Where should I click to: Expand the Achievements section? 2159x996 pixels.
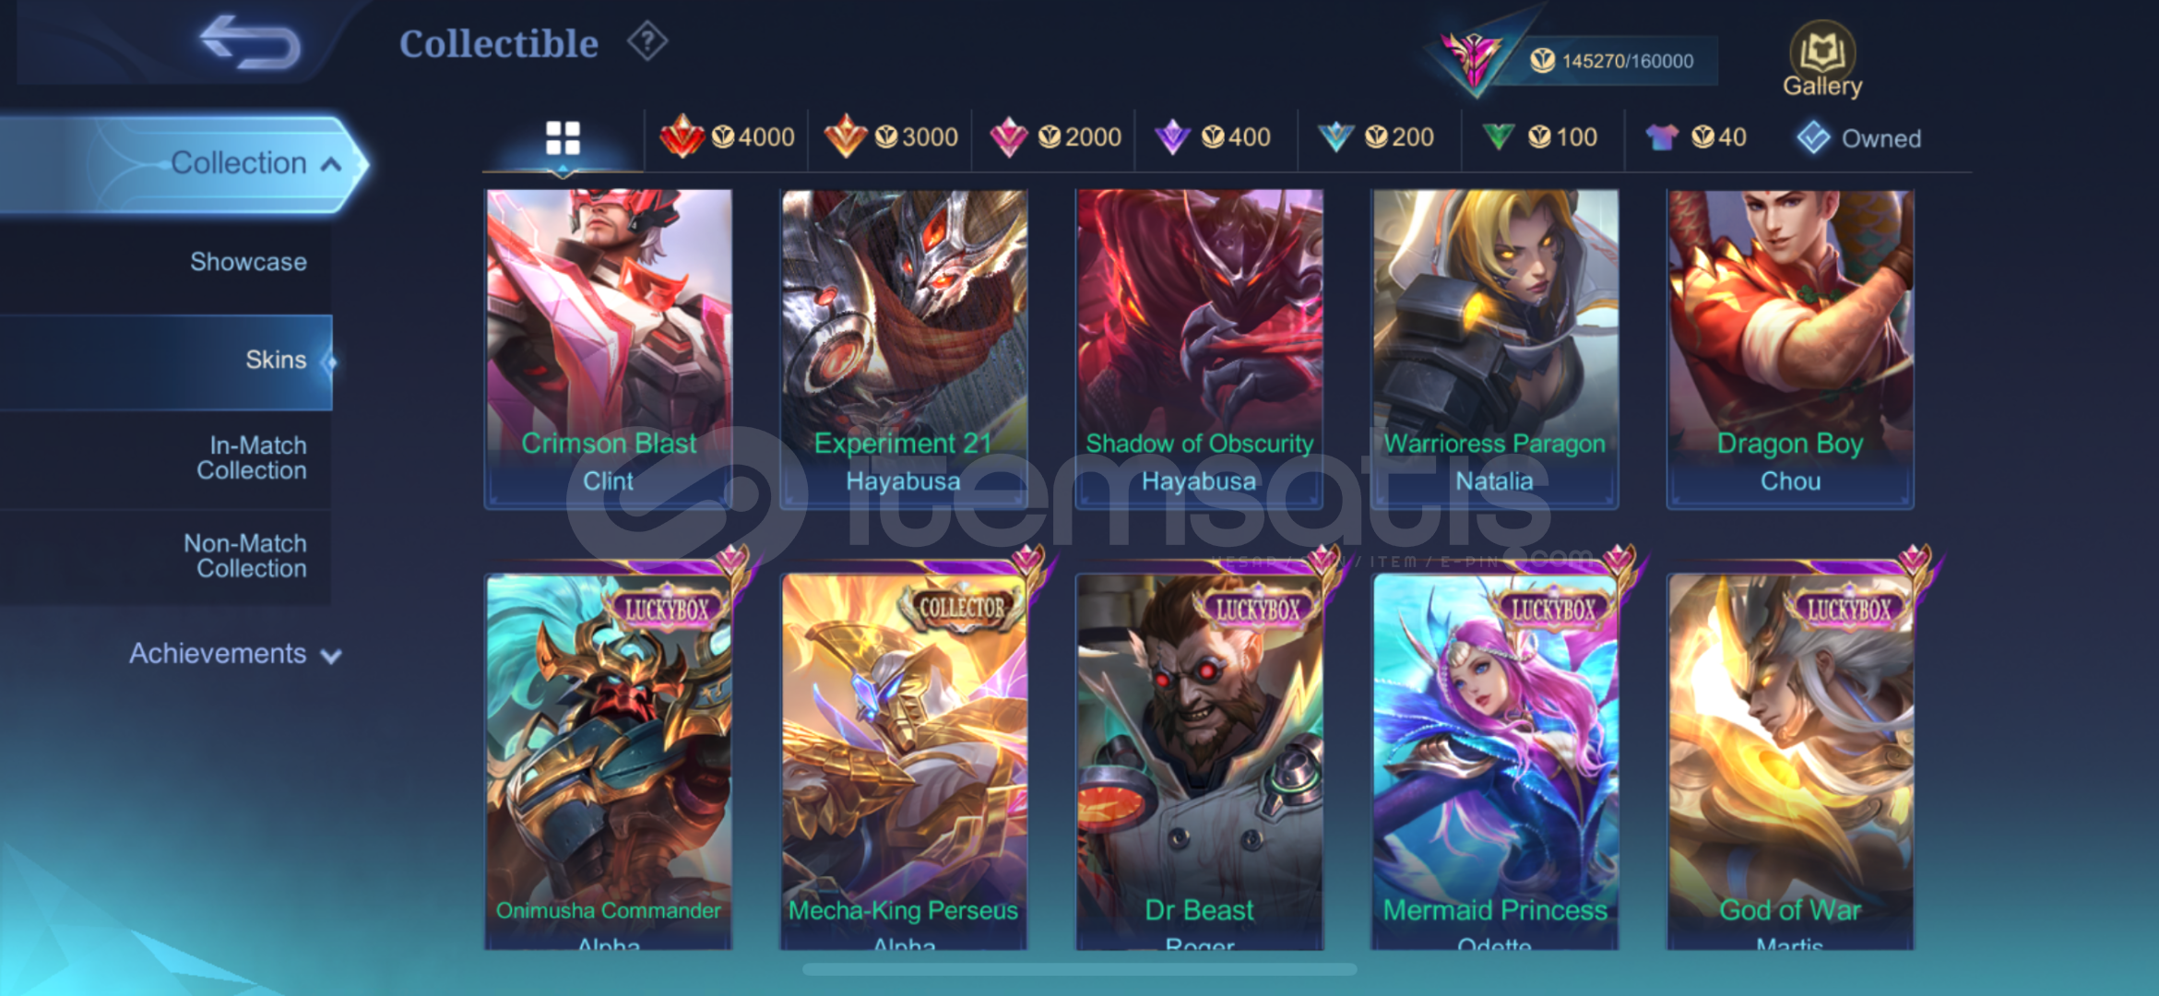pos(234,654)
